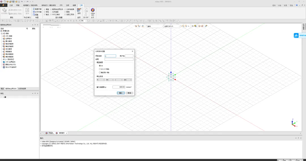The width and height of the screenshot is (306, 161).
Task: Toggle the 刚体标记 checkbox in tree
Action: (x=4, y=59)
